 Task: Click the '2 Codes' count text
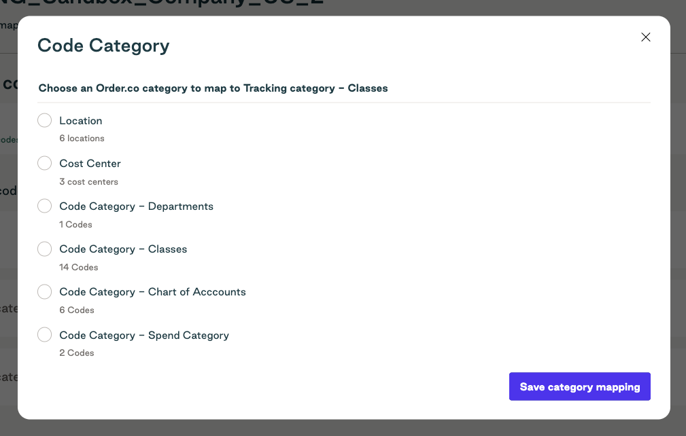click(x=77, y=353)
